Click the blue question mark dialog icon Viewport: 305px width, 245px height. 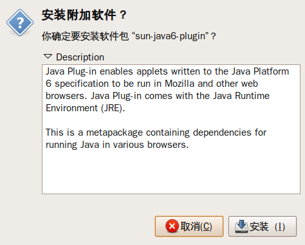coord(20,23)
